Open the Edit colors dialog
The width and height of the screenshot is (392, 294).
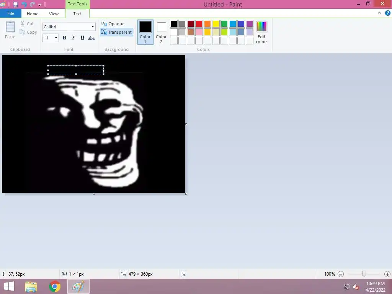(x=261, y=32)
